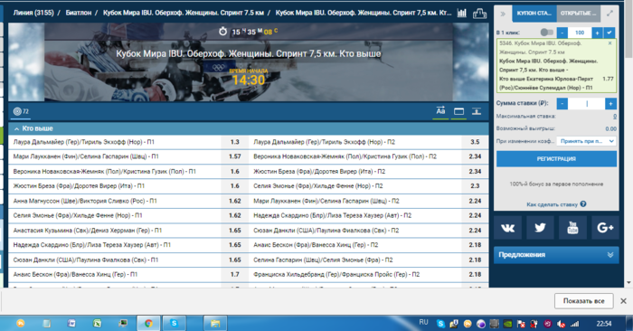Select odds 2.18 for Гаспарин/Эмонье П2
633x331 pixels.
(475, 260)
